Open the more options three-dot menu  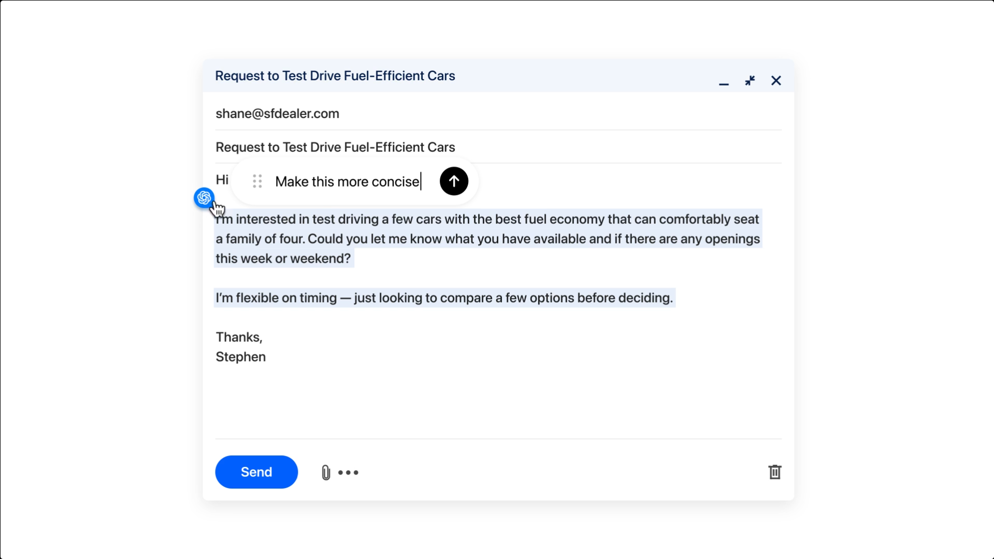coord(349,472)
